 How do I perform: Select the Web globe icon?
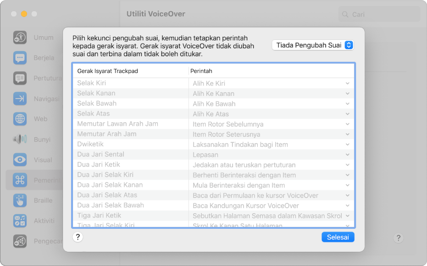(x=20, y=119)
